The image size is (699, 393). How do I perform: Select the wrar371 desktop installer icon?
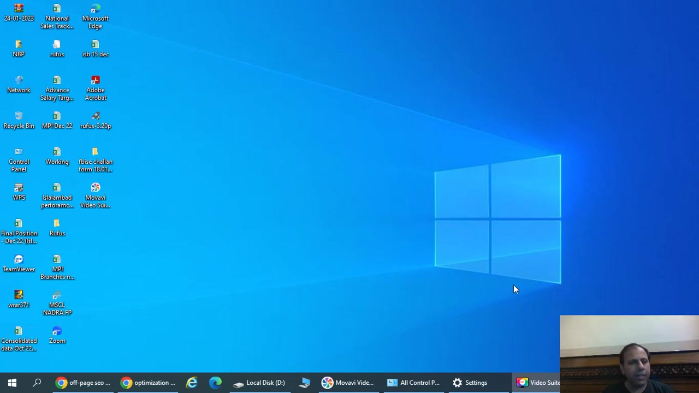19,300
